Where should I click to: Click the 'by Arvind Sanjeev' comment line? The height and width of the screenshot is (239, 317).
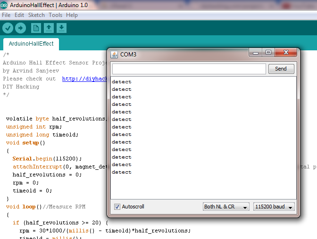[31, 71]
